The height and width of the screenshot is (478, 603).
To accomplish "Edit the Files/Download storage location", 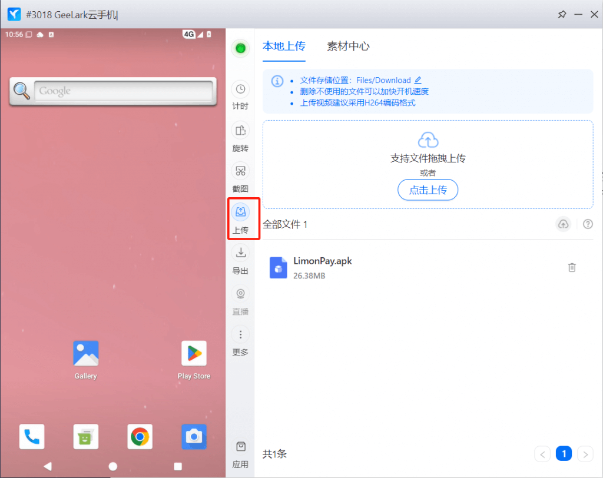I will coord(418,80).
